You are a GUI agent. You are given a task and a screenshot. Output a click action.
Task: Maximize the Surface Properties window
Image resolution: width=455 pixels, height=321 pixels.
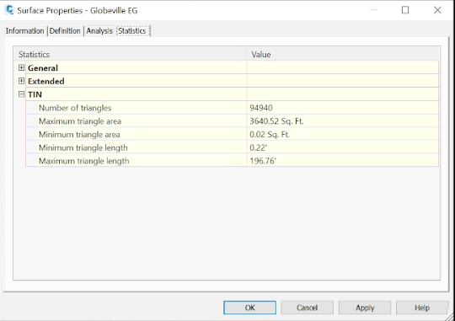(405, 10)
